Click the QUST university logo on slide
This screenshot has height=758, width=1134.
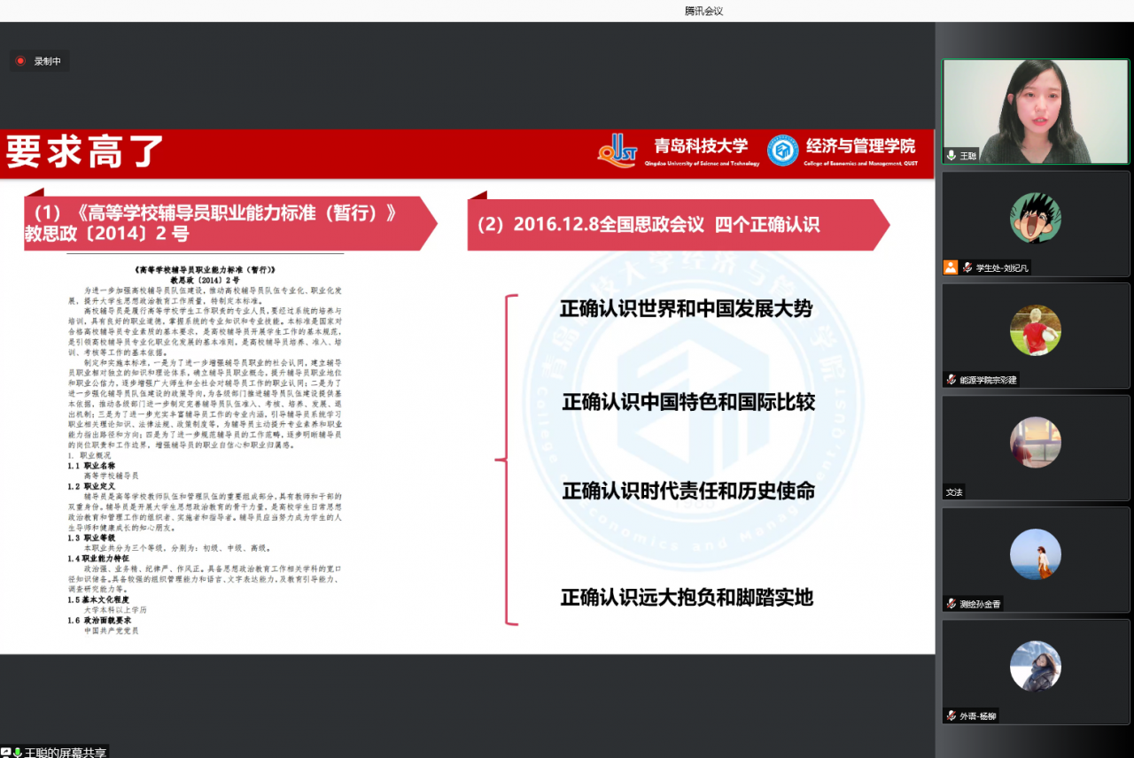tap(617, 151)
